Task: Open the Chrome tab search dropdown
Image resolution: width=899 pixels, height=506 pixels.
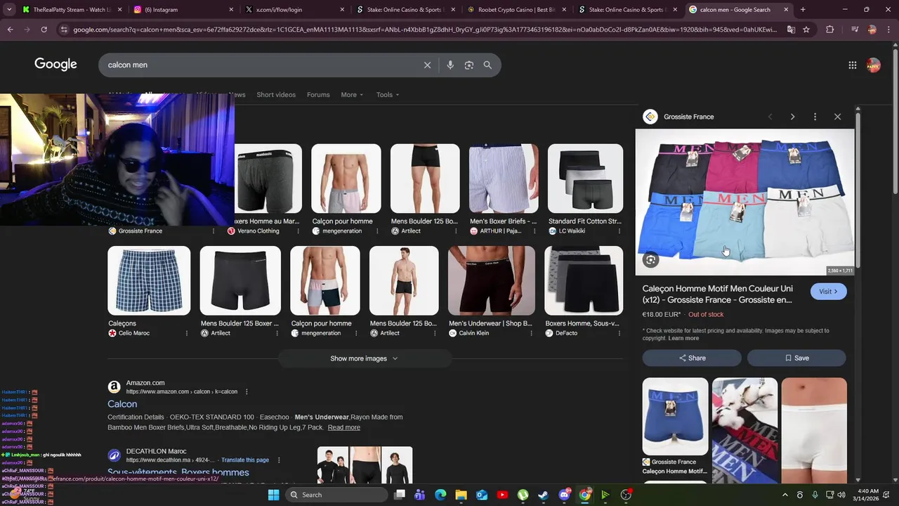Action: click(x=9, y=10)
